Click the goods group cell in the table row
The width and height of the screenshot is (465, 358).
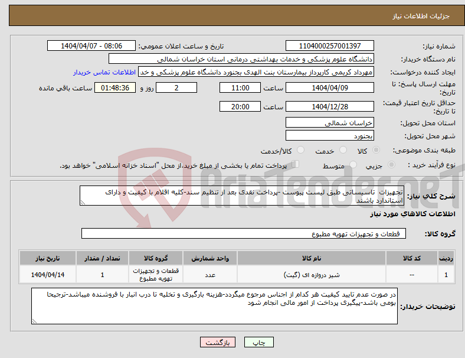point(156,275)
